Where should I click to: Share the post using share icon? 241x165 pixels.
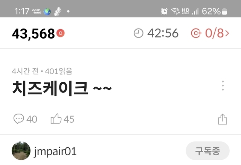pos(223,119)
